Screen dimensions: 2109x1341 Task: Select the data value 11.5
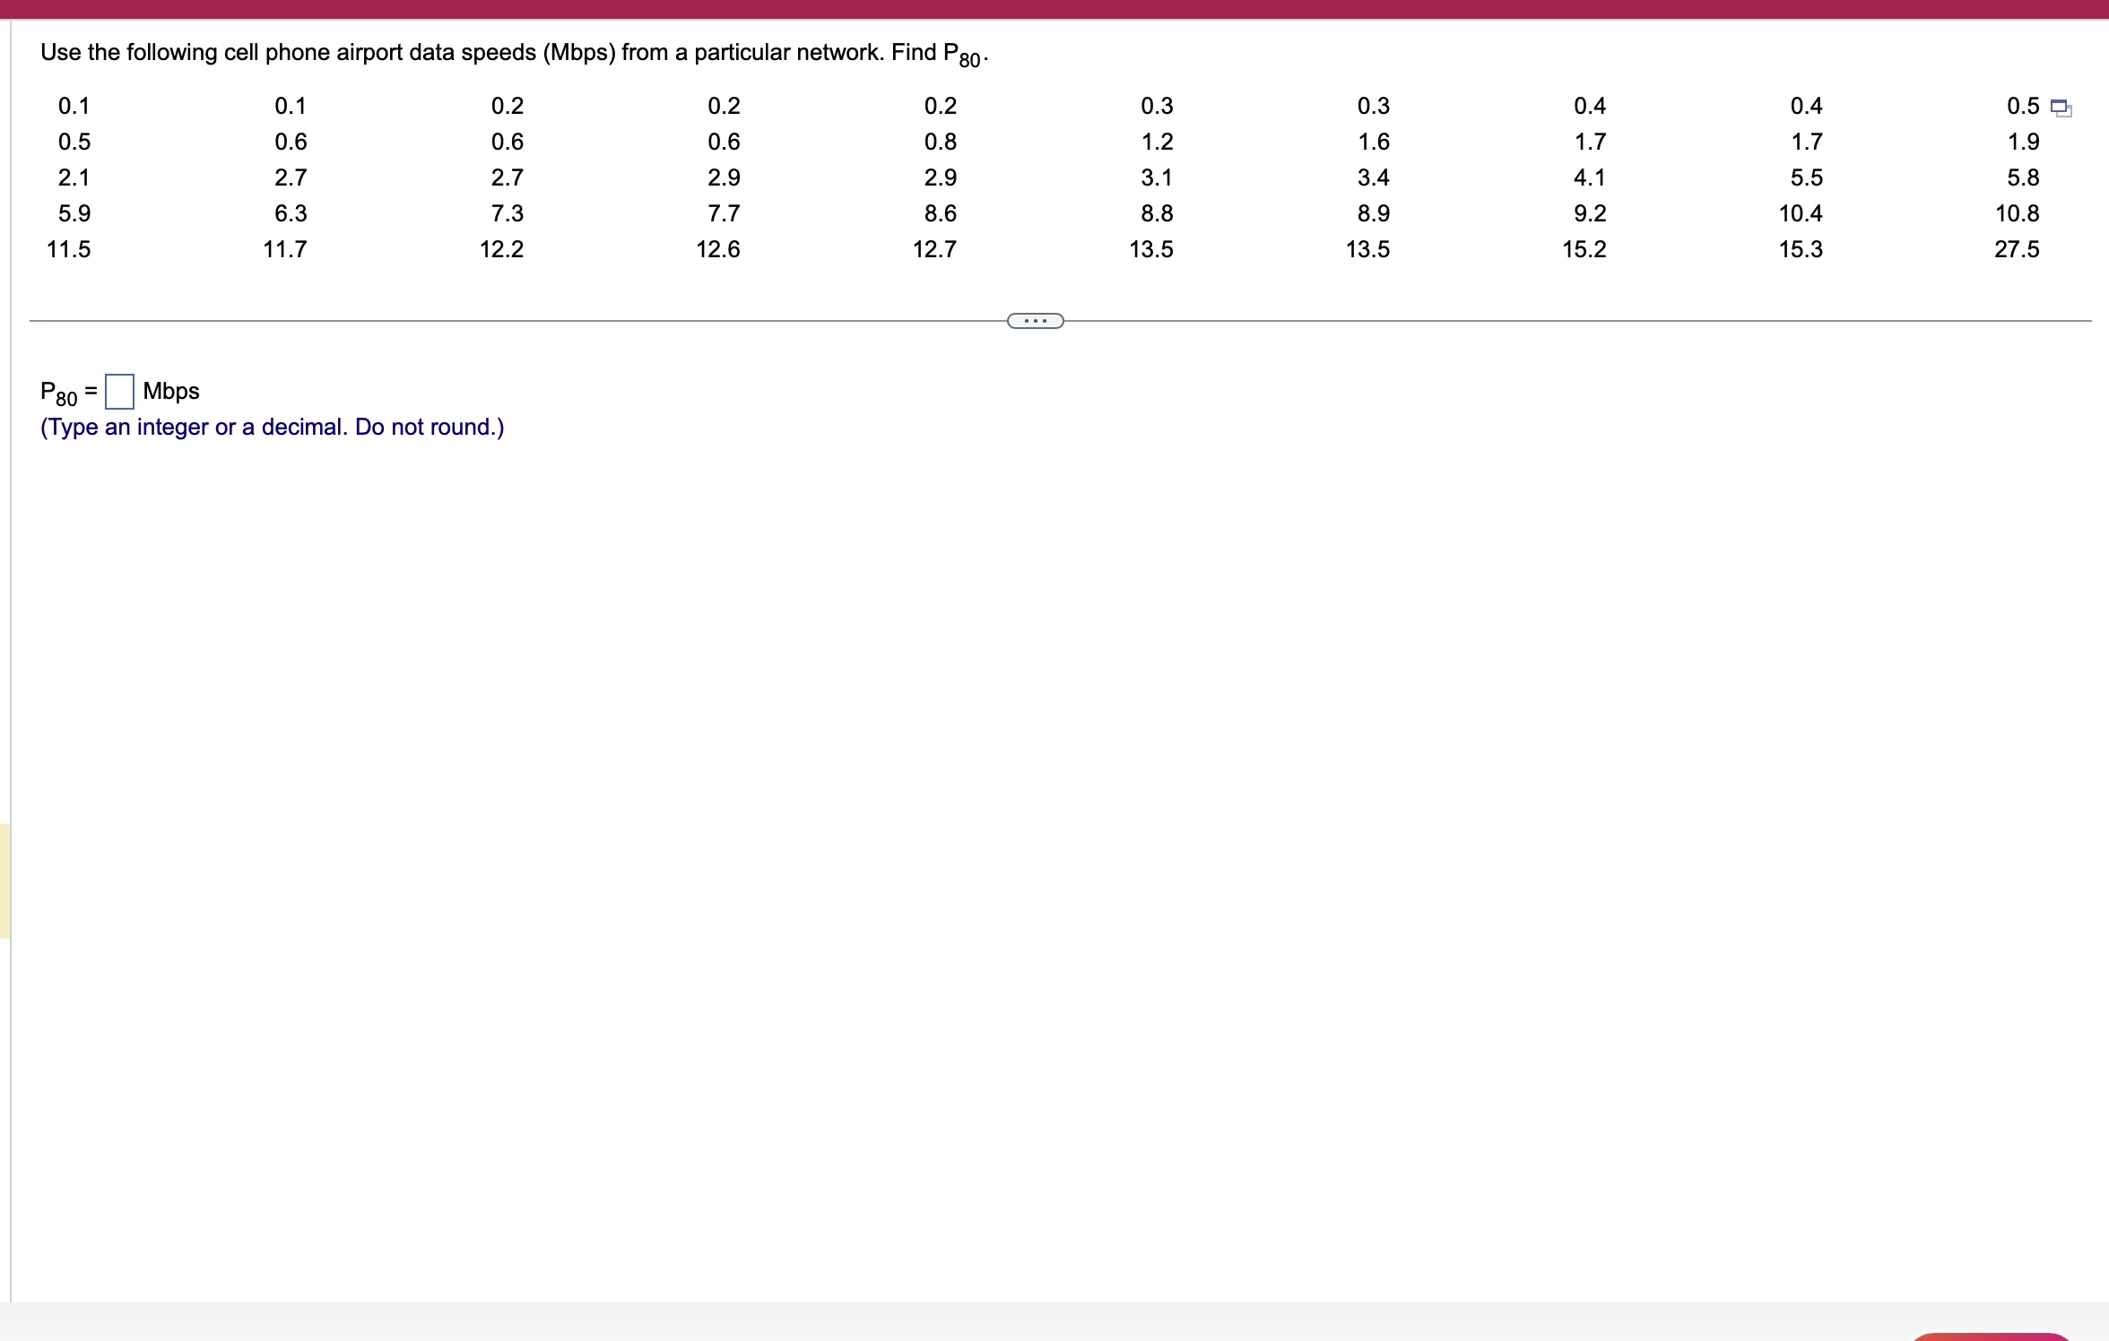(68, 249)
